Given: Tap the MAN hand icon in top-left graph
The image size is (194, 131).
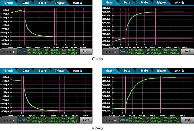Looking at the screenshot, I should [81, 3].
